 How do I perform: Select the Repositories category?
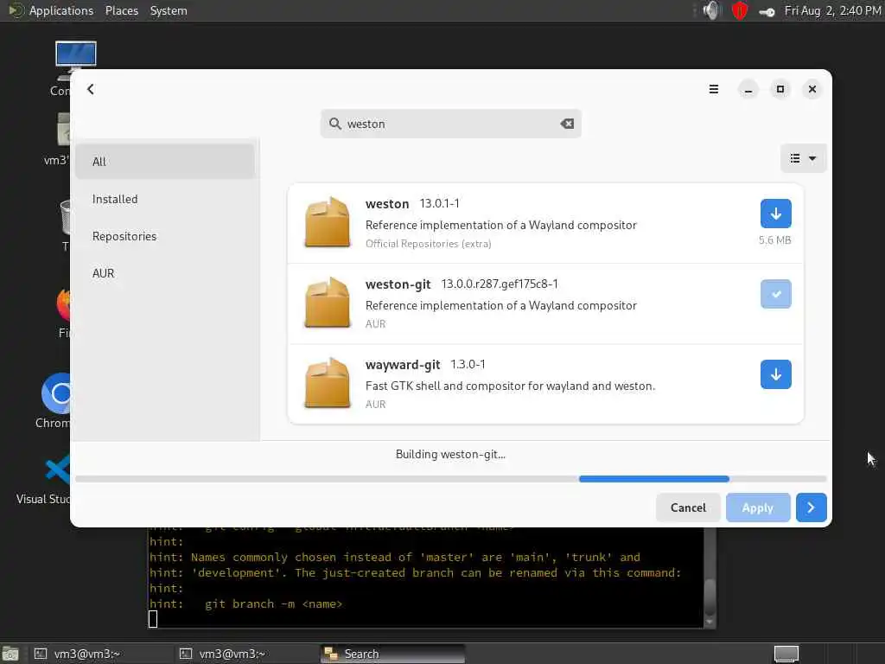(x=165, y=236)
